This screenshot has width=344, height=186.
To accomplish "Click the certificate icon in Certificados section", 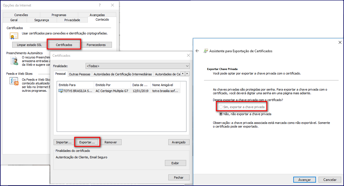I will (14, 36).
